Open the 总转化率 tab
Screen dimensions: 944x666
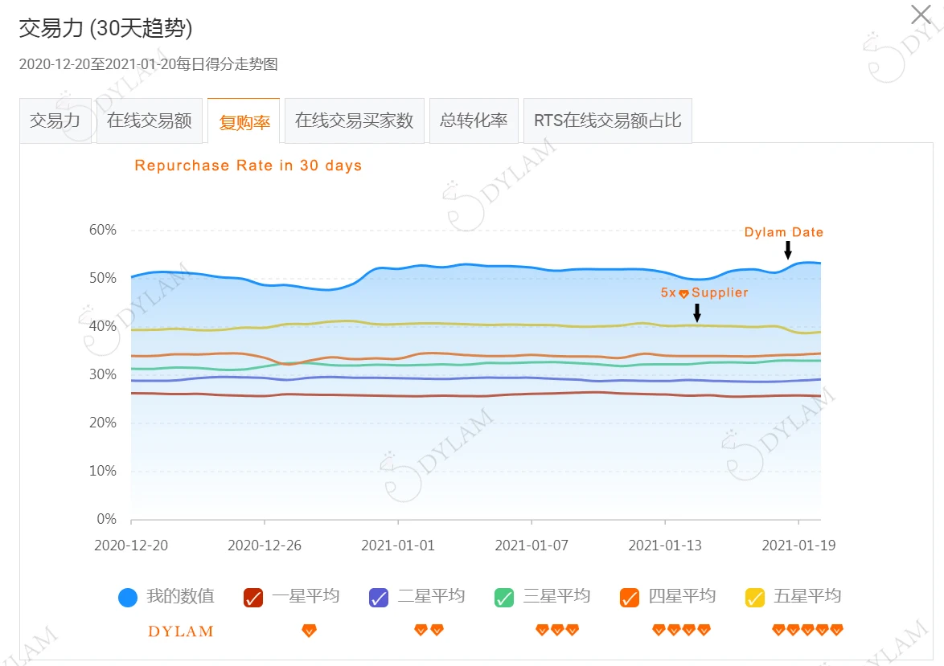click(474, 121)
